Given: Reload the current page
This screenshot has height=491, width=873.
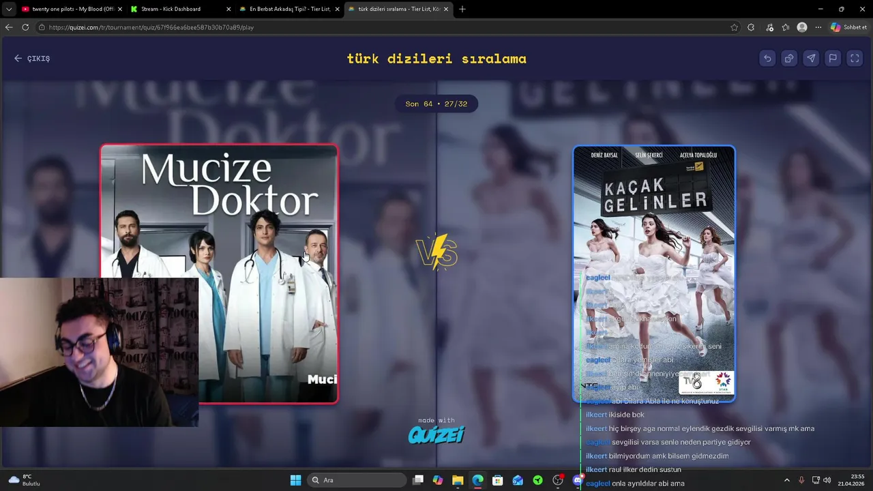Looking at the screenshot, I should [25, 27].
